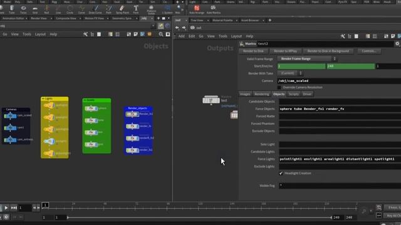This screenshot has height=225, width=401.
Task: Collapse the green network box
Action: [85, 100]
